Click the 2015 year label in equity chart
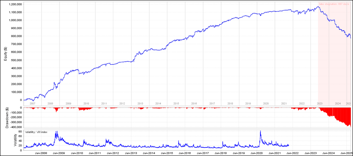 coord(176,103)
